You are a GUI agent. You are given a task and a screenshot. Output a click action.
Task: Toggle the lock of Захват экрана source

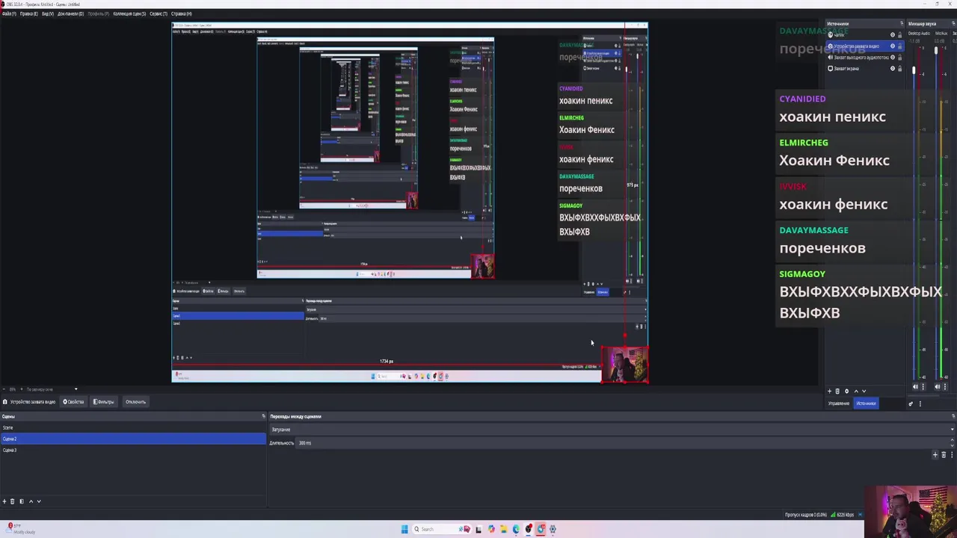click(x=899, y=69)
